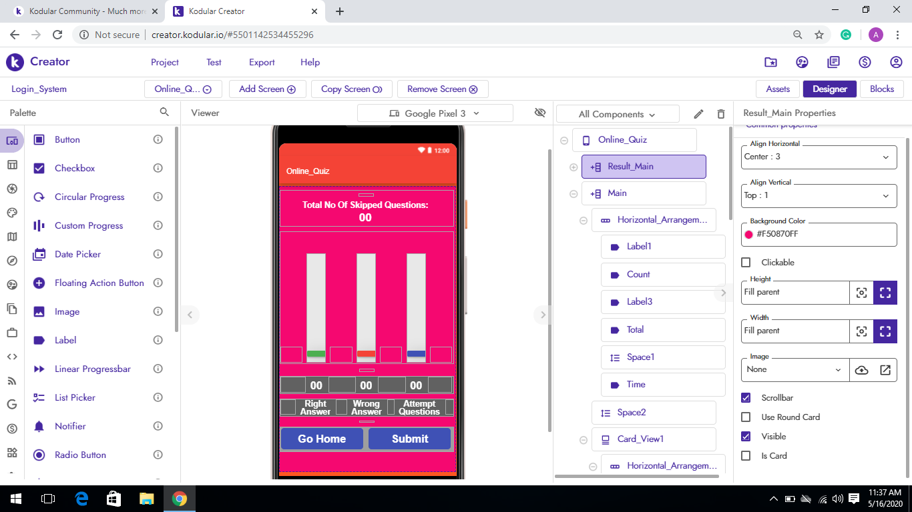Screen dimensions: 912x512
Task: Click the pencil rename component icon
Action: tap(698, 114)
